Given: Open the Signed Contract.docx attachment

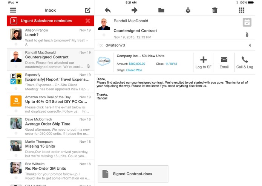Looking at the screenshot, I should click(x=133, y=174).
